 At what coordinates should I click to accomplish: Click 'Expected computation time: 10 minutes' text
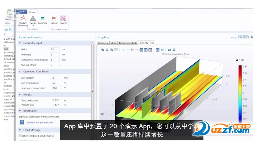tap(39, 117)
